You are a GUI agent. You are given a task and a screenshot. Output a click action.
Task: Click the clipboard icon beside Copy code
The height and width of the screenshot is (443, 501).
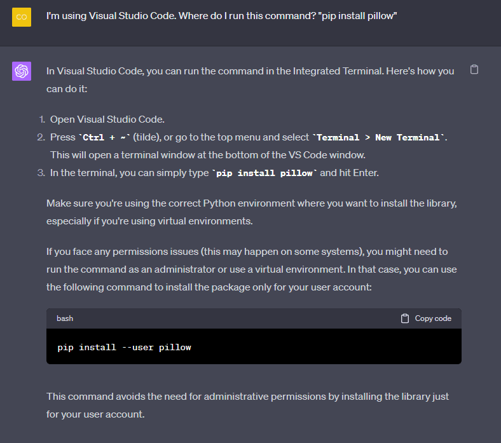405,318
